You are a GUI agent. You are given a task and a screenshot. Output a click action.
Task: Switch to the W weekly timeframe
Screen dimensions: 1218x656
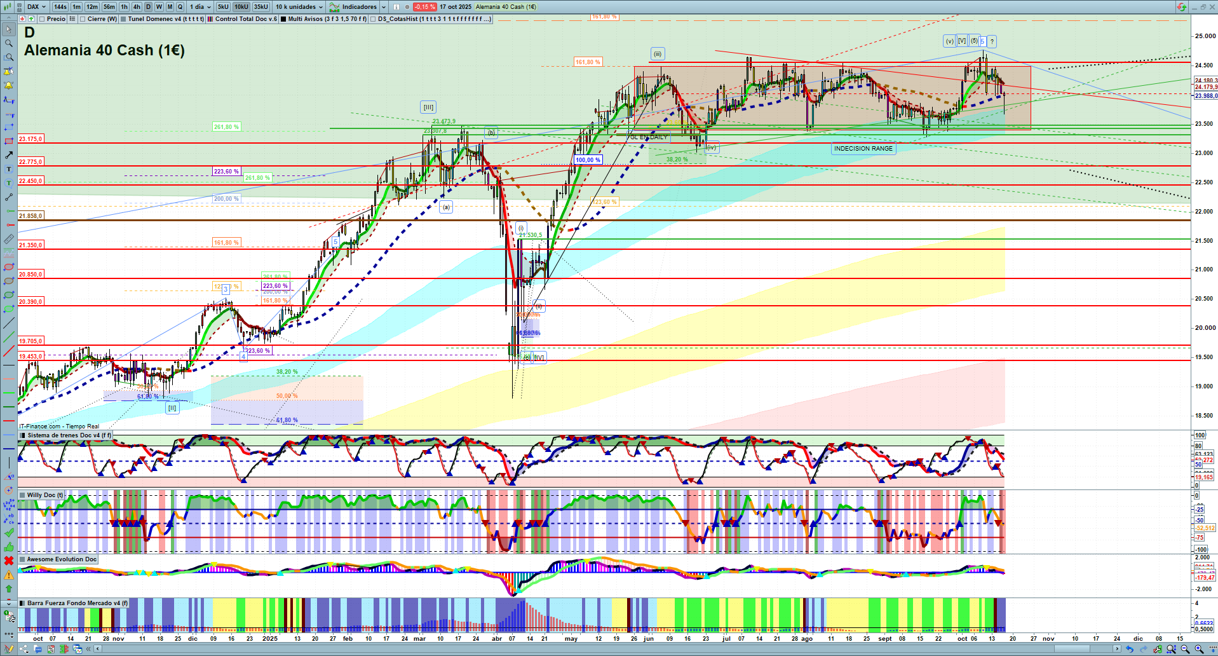point(159,7)
